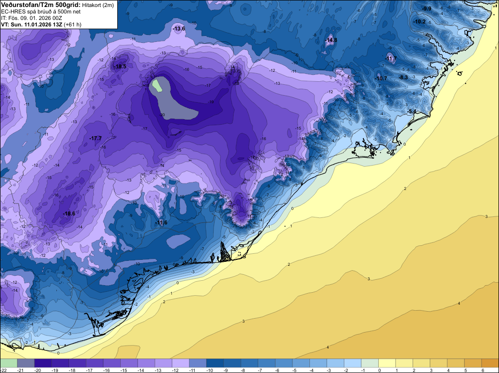Click the bold -8.3 temperature label
The height and width of the screenshot is (373, 499).
[x=403, y=77]
